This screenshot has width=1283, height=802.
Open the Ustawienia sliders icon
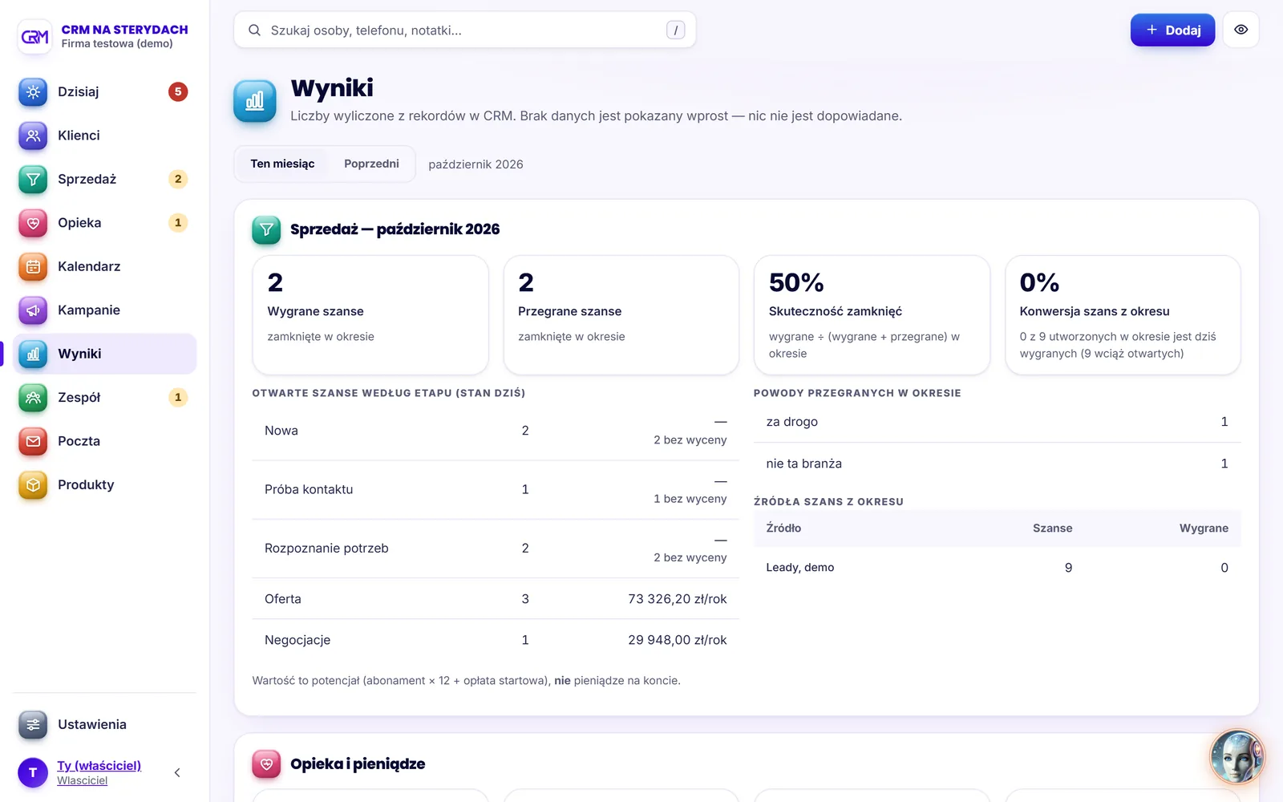[33, 725]
